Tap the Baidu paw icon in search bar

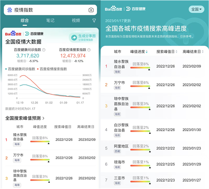[9, 10]
